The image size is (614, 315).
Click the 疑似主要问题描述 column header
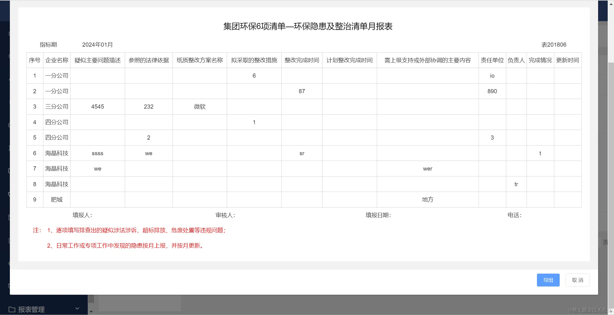97,60
